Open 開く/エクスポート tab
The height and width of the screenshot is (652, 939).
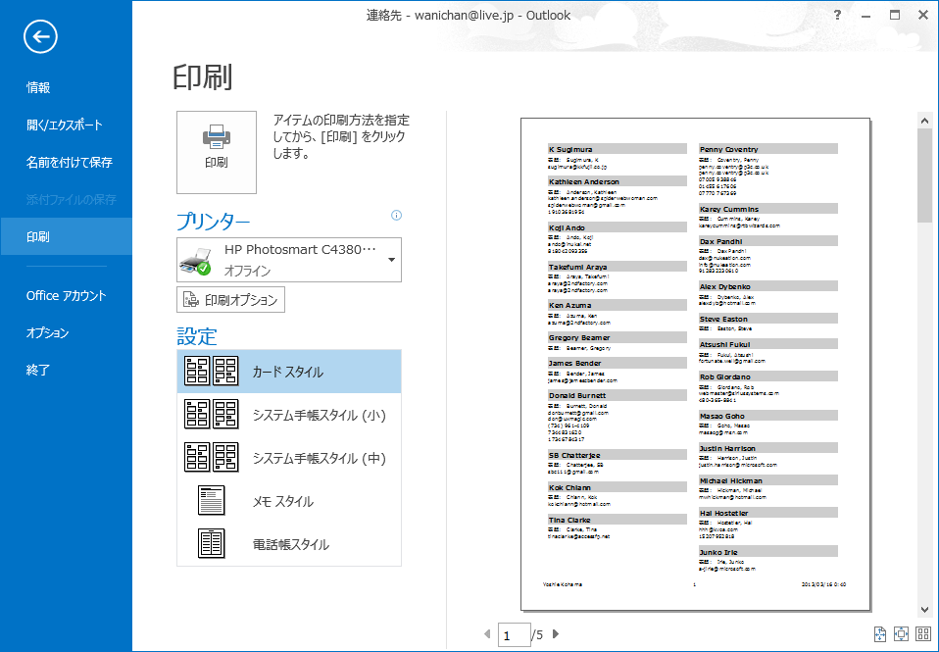[66, 125]
